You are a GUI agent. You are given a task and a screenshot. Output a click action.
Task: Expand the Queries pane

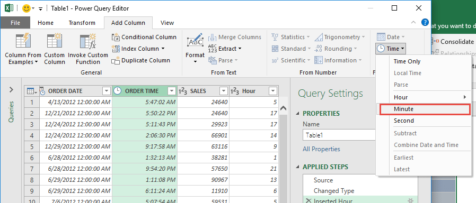click(x=12, y=89)
